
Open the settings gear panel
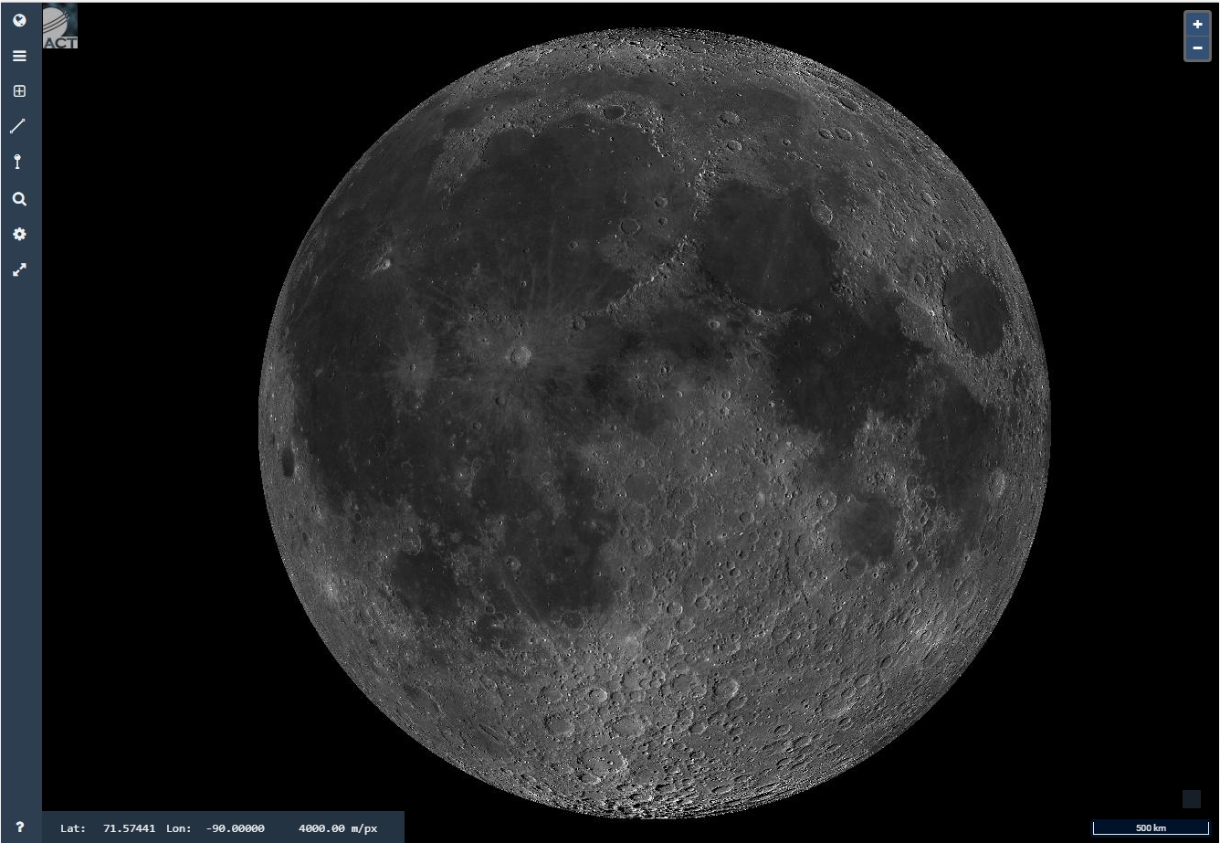(x=19, y=235)
